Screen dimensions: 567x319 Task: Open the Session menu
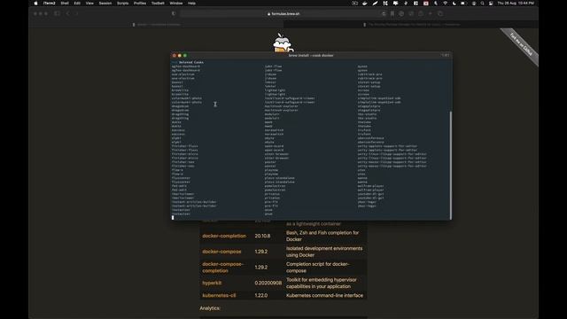coord(105,4)
